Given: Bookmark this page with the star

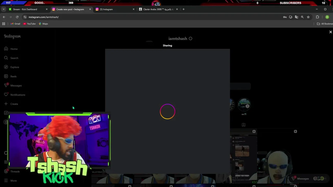Looking at the screenshot, I should coord(308,17).
